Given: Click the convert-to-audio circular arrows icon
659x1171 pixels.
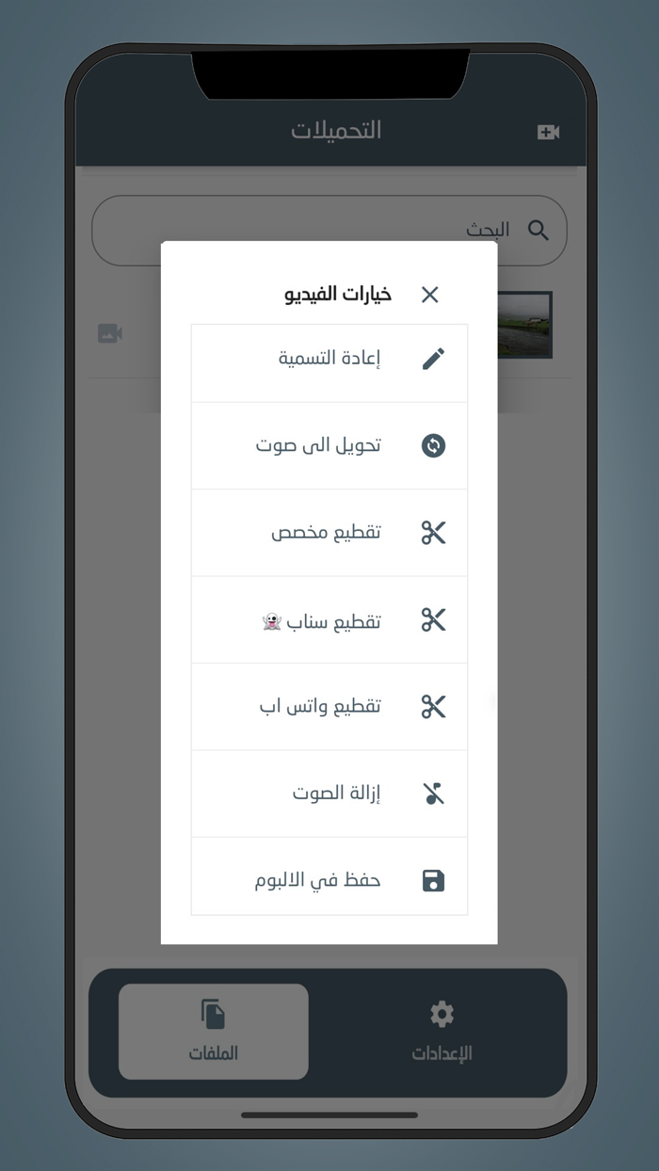Looking at the screenshot, I should [x=433, y=445].
